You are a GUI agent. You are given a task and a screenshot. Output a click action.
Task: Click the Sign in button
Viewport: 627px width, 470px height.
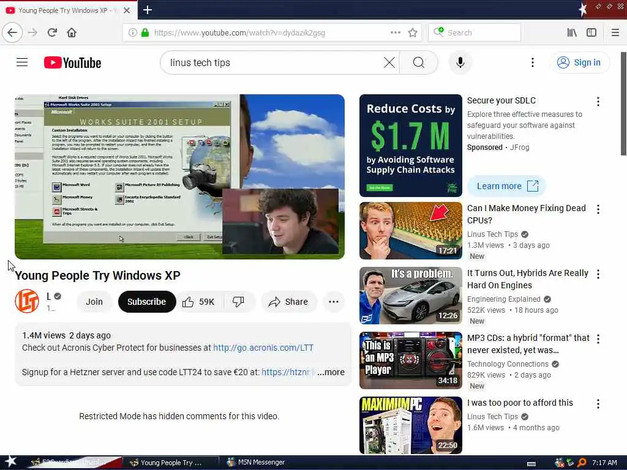coord(580,62)
